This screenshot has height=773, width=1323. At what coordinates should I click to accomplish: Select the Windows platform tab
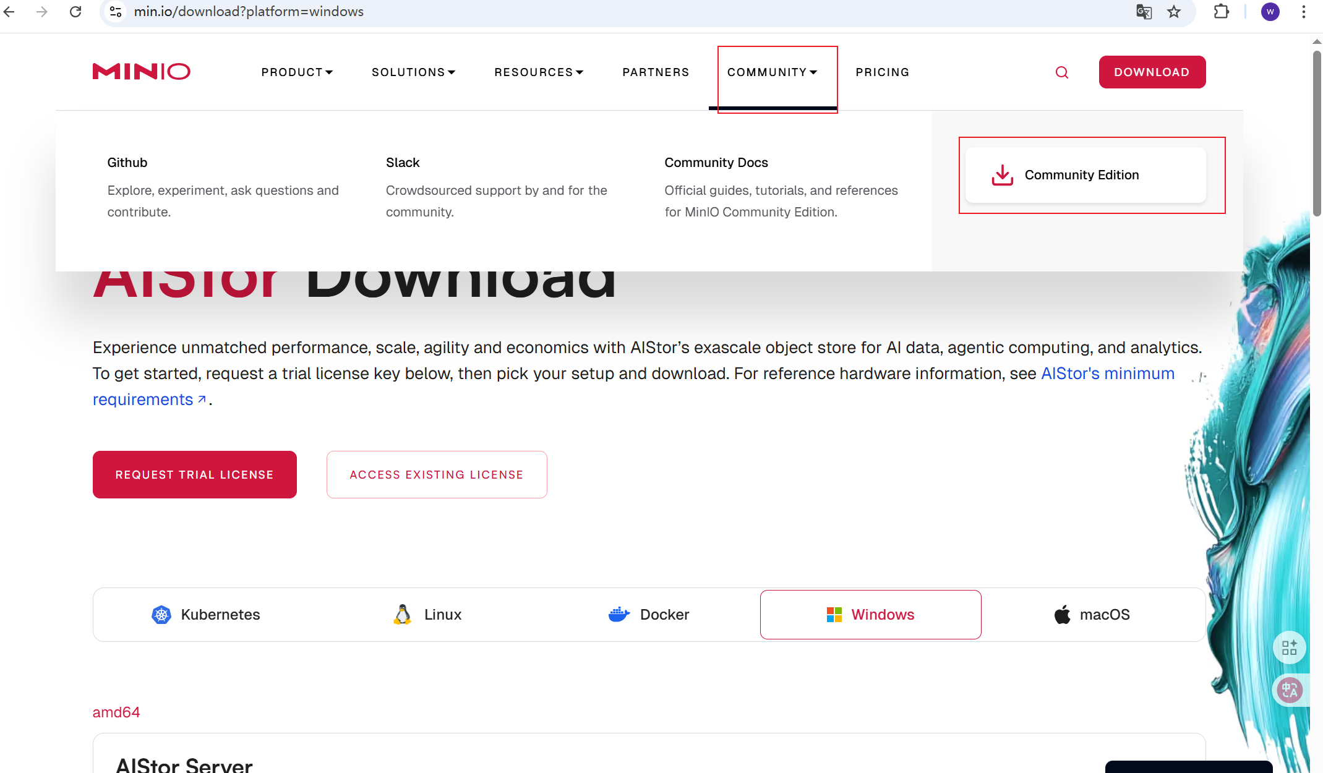tap(871, 615)
